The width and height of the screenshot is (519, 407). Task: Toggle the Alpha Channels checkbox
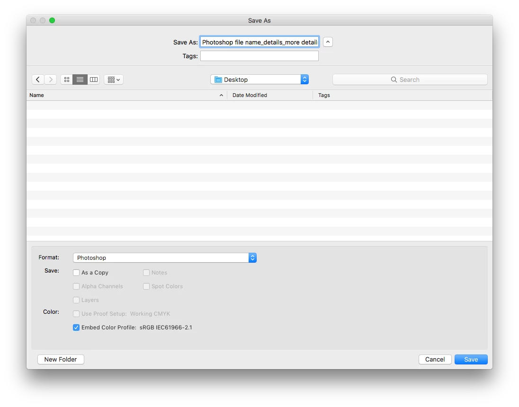tap(76, 286)
